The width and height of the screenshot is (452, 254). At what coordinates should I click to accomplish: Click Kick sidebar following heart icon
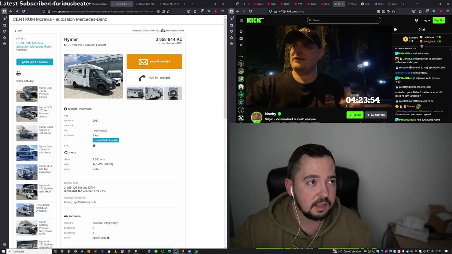pos(241,45)
